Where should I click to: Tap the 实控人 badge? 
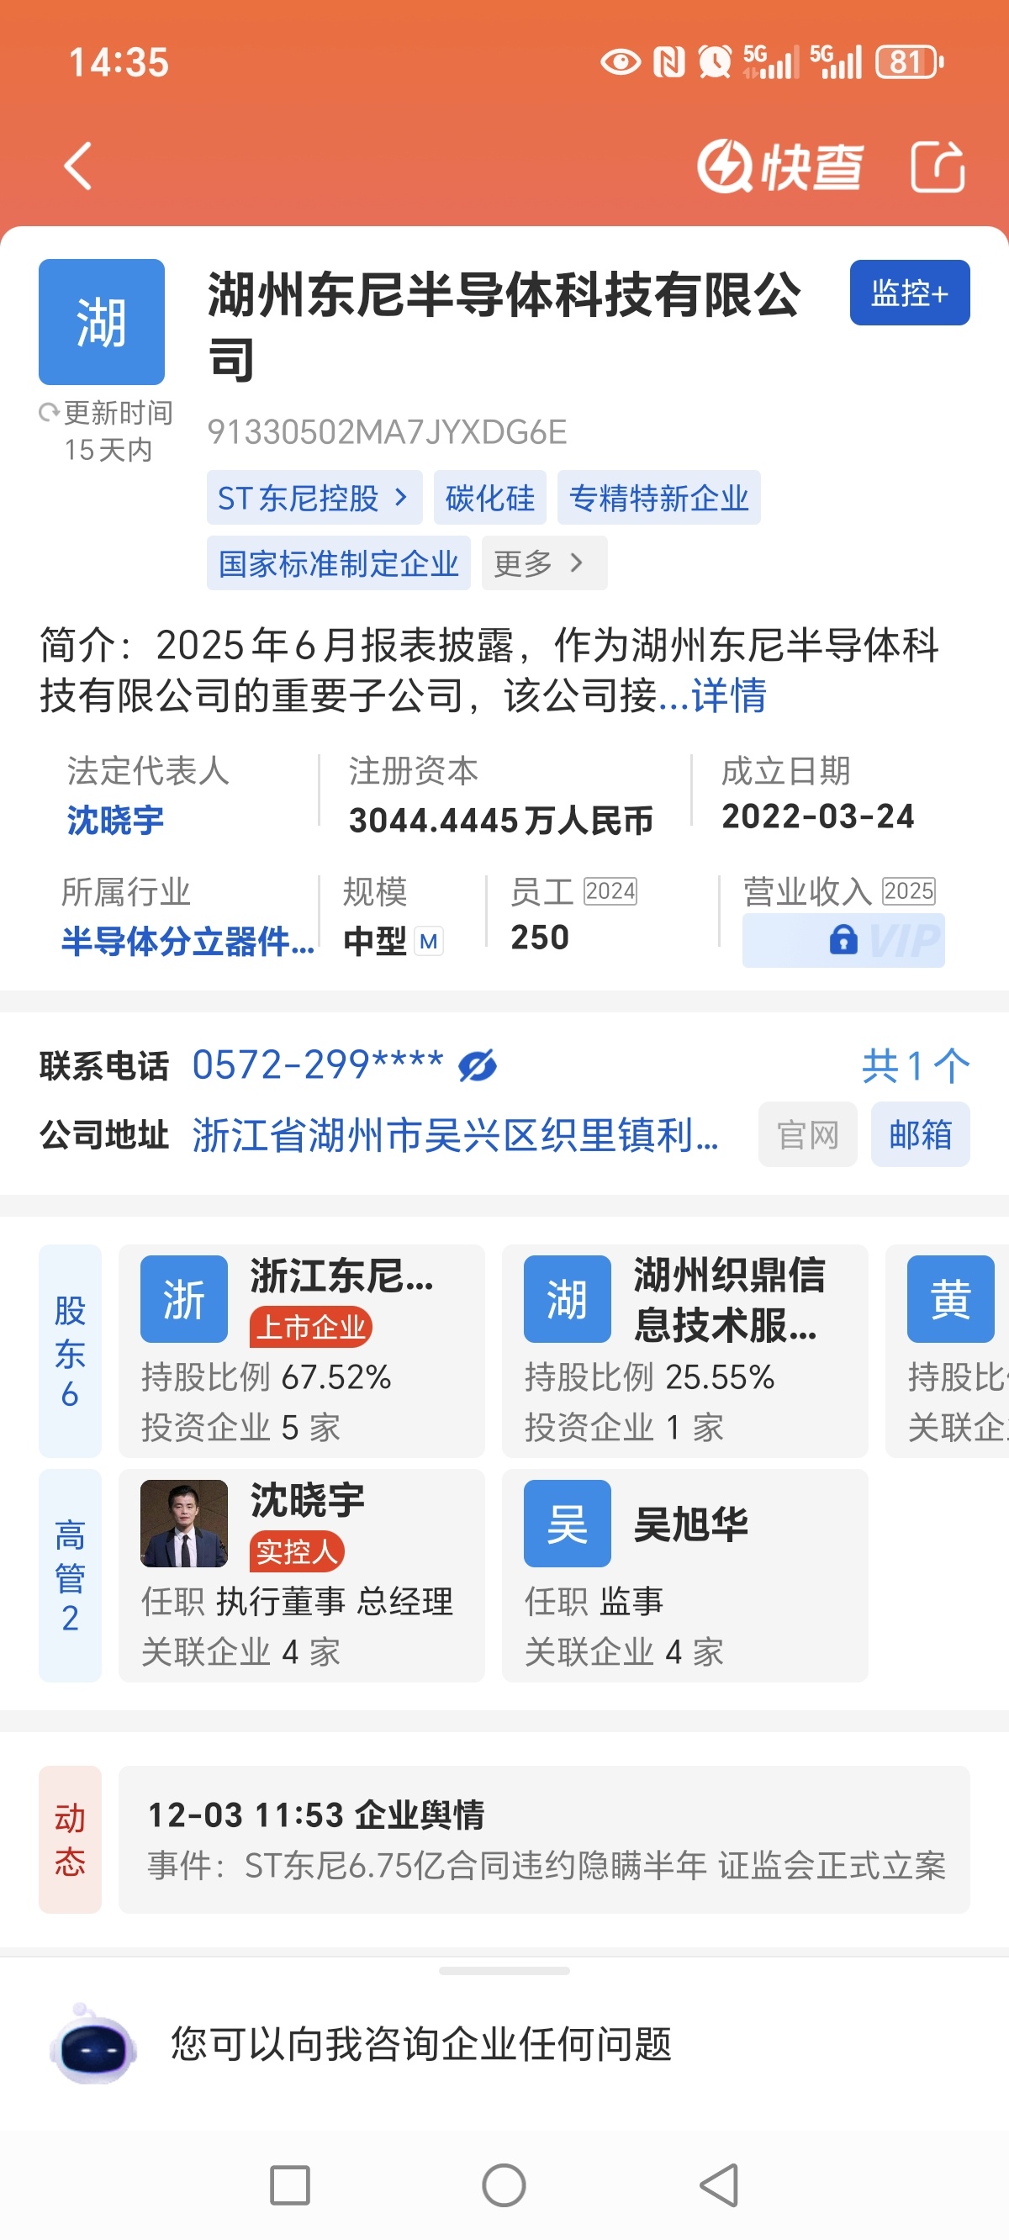tap(297, 1551)
